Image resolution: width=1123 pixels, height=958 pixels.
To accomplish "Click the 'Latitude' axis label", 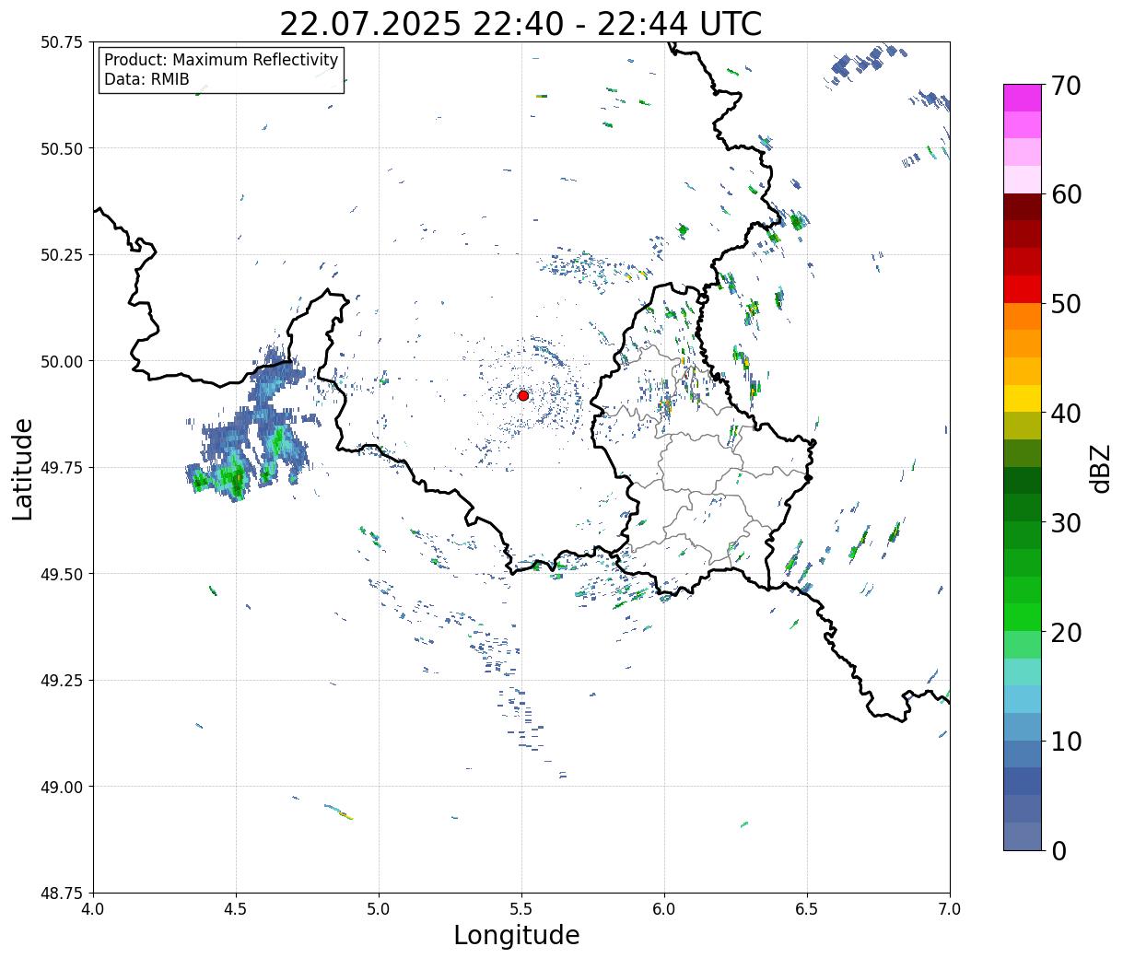I will click(23, 468).
